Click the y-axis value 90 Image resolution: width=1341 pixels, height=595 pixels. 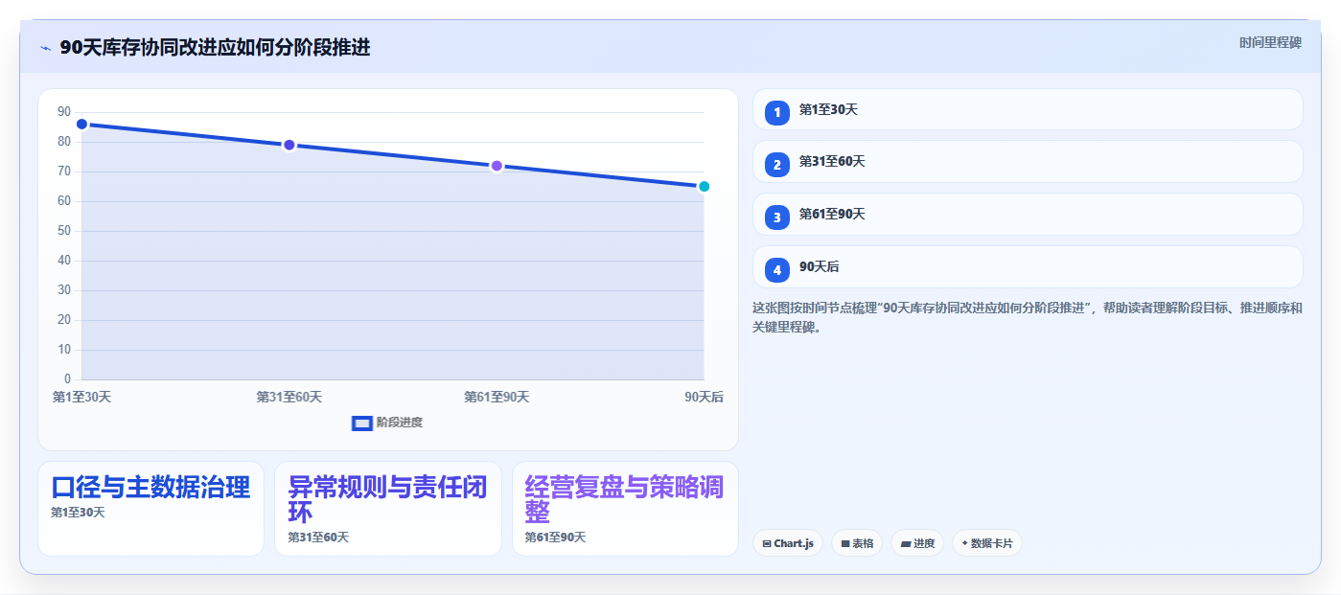pos(64,112)
